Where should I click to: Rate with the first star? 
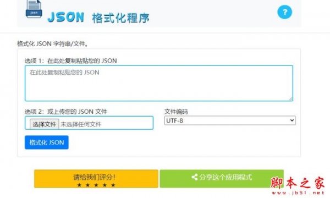(x=79, y=185)
